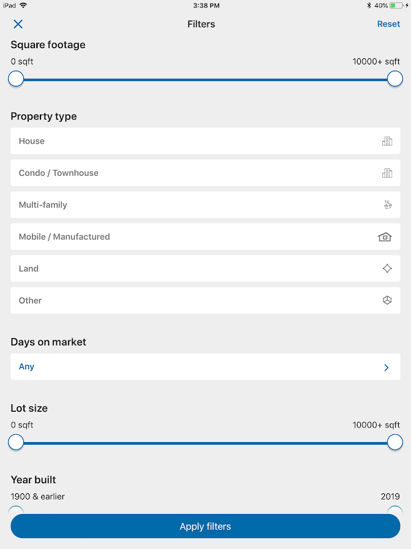The height and width of the screenshot is (549, 411).
Task: Tap the Land diamond icon
Action: pos(387,268)
